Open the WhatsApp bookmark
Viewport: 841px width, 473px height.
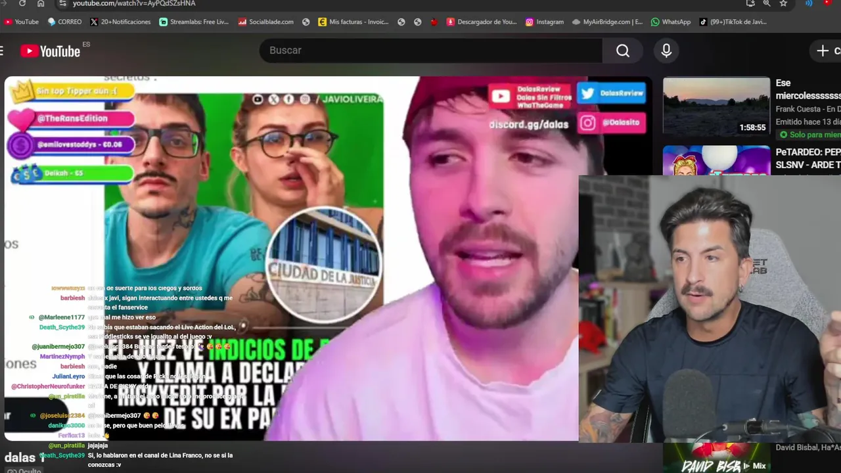coord(670,22)
